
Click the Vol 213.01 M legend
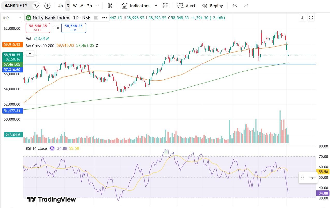point(38,38)
